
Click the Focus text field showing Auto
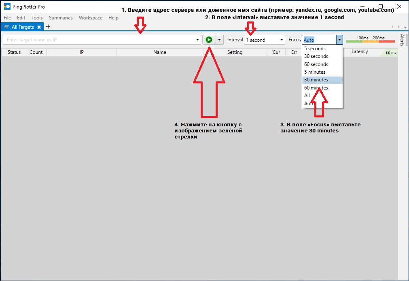pyautogui.click(x=319, y=40)
